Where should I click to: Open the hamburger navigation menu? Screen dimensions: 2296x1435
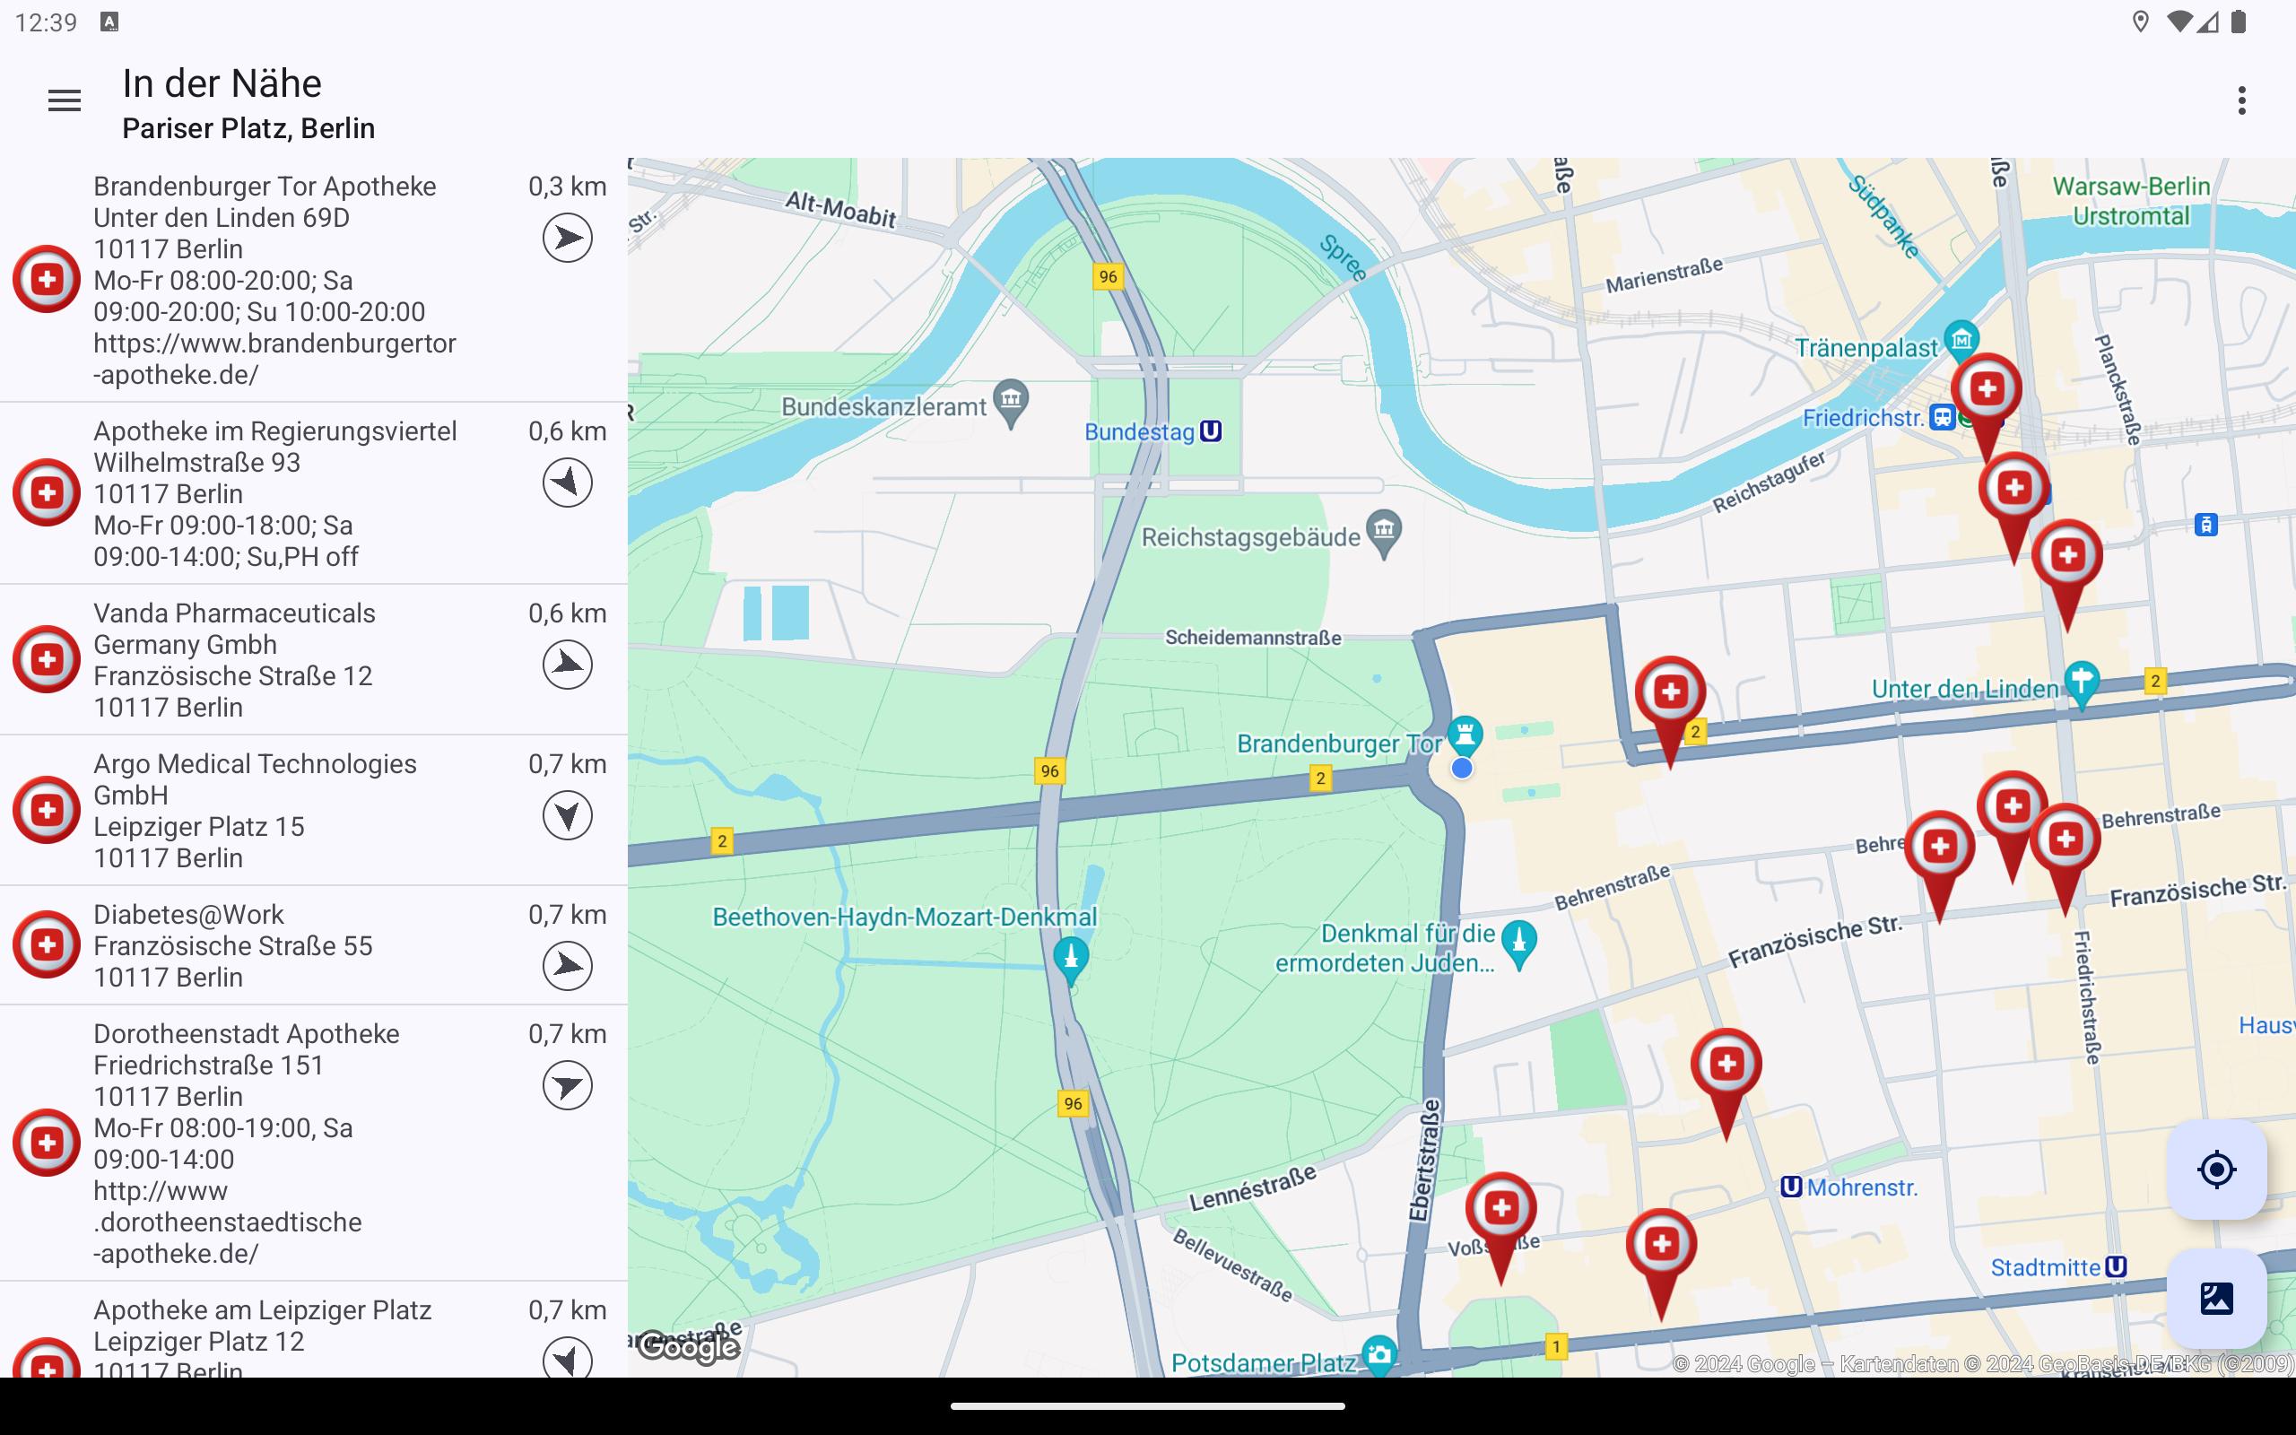pos(65,100)
